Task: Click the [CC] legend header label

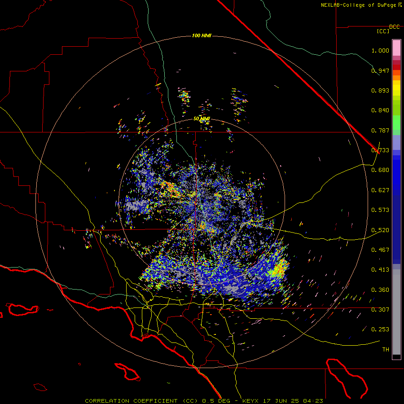Action: tap(383, 31)
